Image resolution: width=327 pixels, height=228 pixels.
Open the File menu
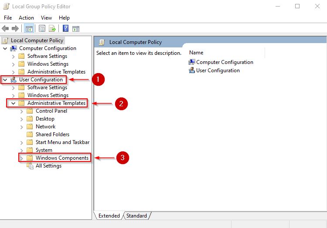pyautogui.click(x=8, y=18)
